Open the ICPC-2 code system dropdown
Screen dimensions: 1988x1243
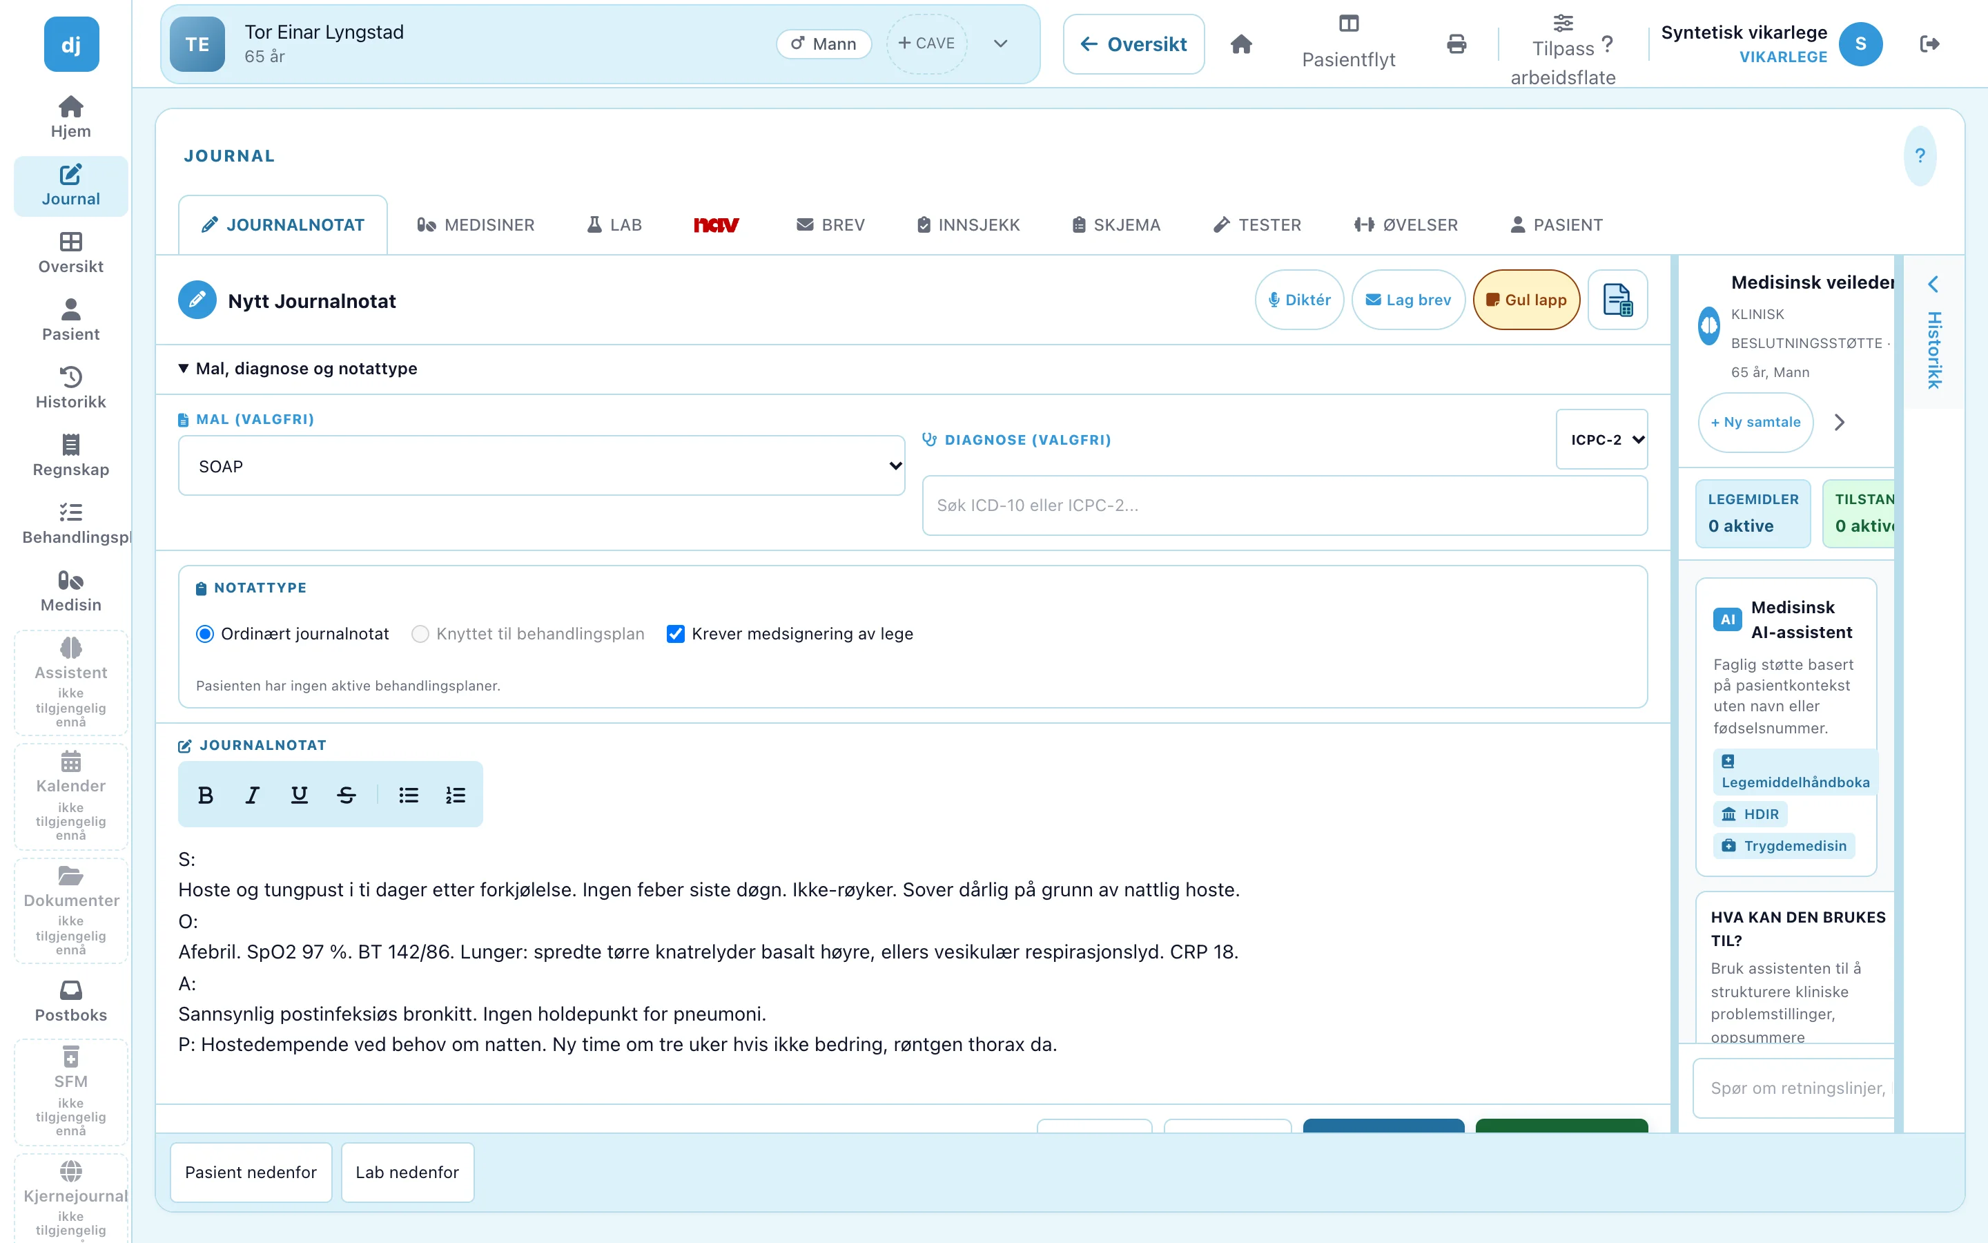[x=1601, y=440]
